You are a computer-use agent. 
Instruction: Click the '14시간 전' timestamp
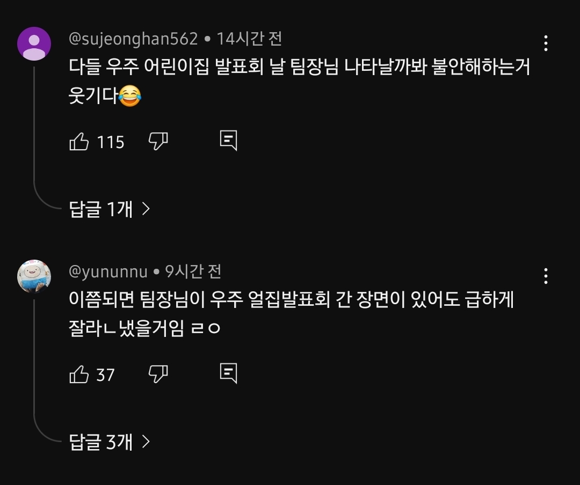click(249, 39)
